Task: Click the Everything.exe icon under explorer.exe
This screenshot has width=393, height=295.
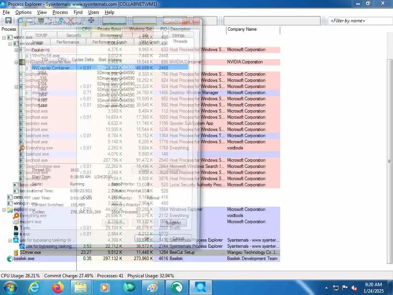Action: (16, 215)
